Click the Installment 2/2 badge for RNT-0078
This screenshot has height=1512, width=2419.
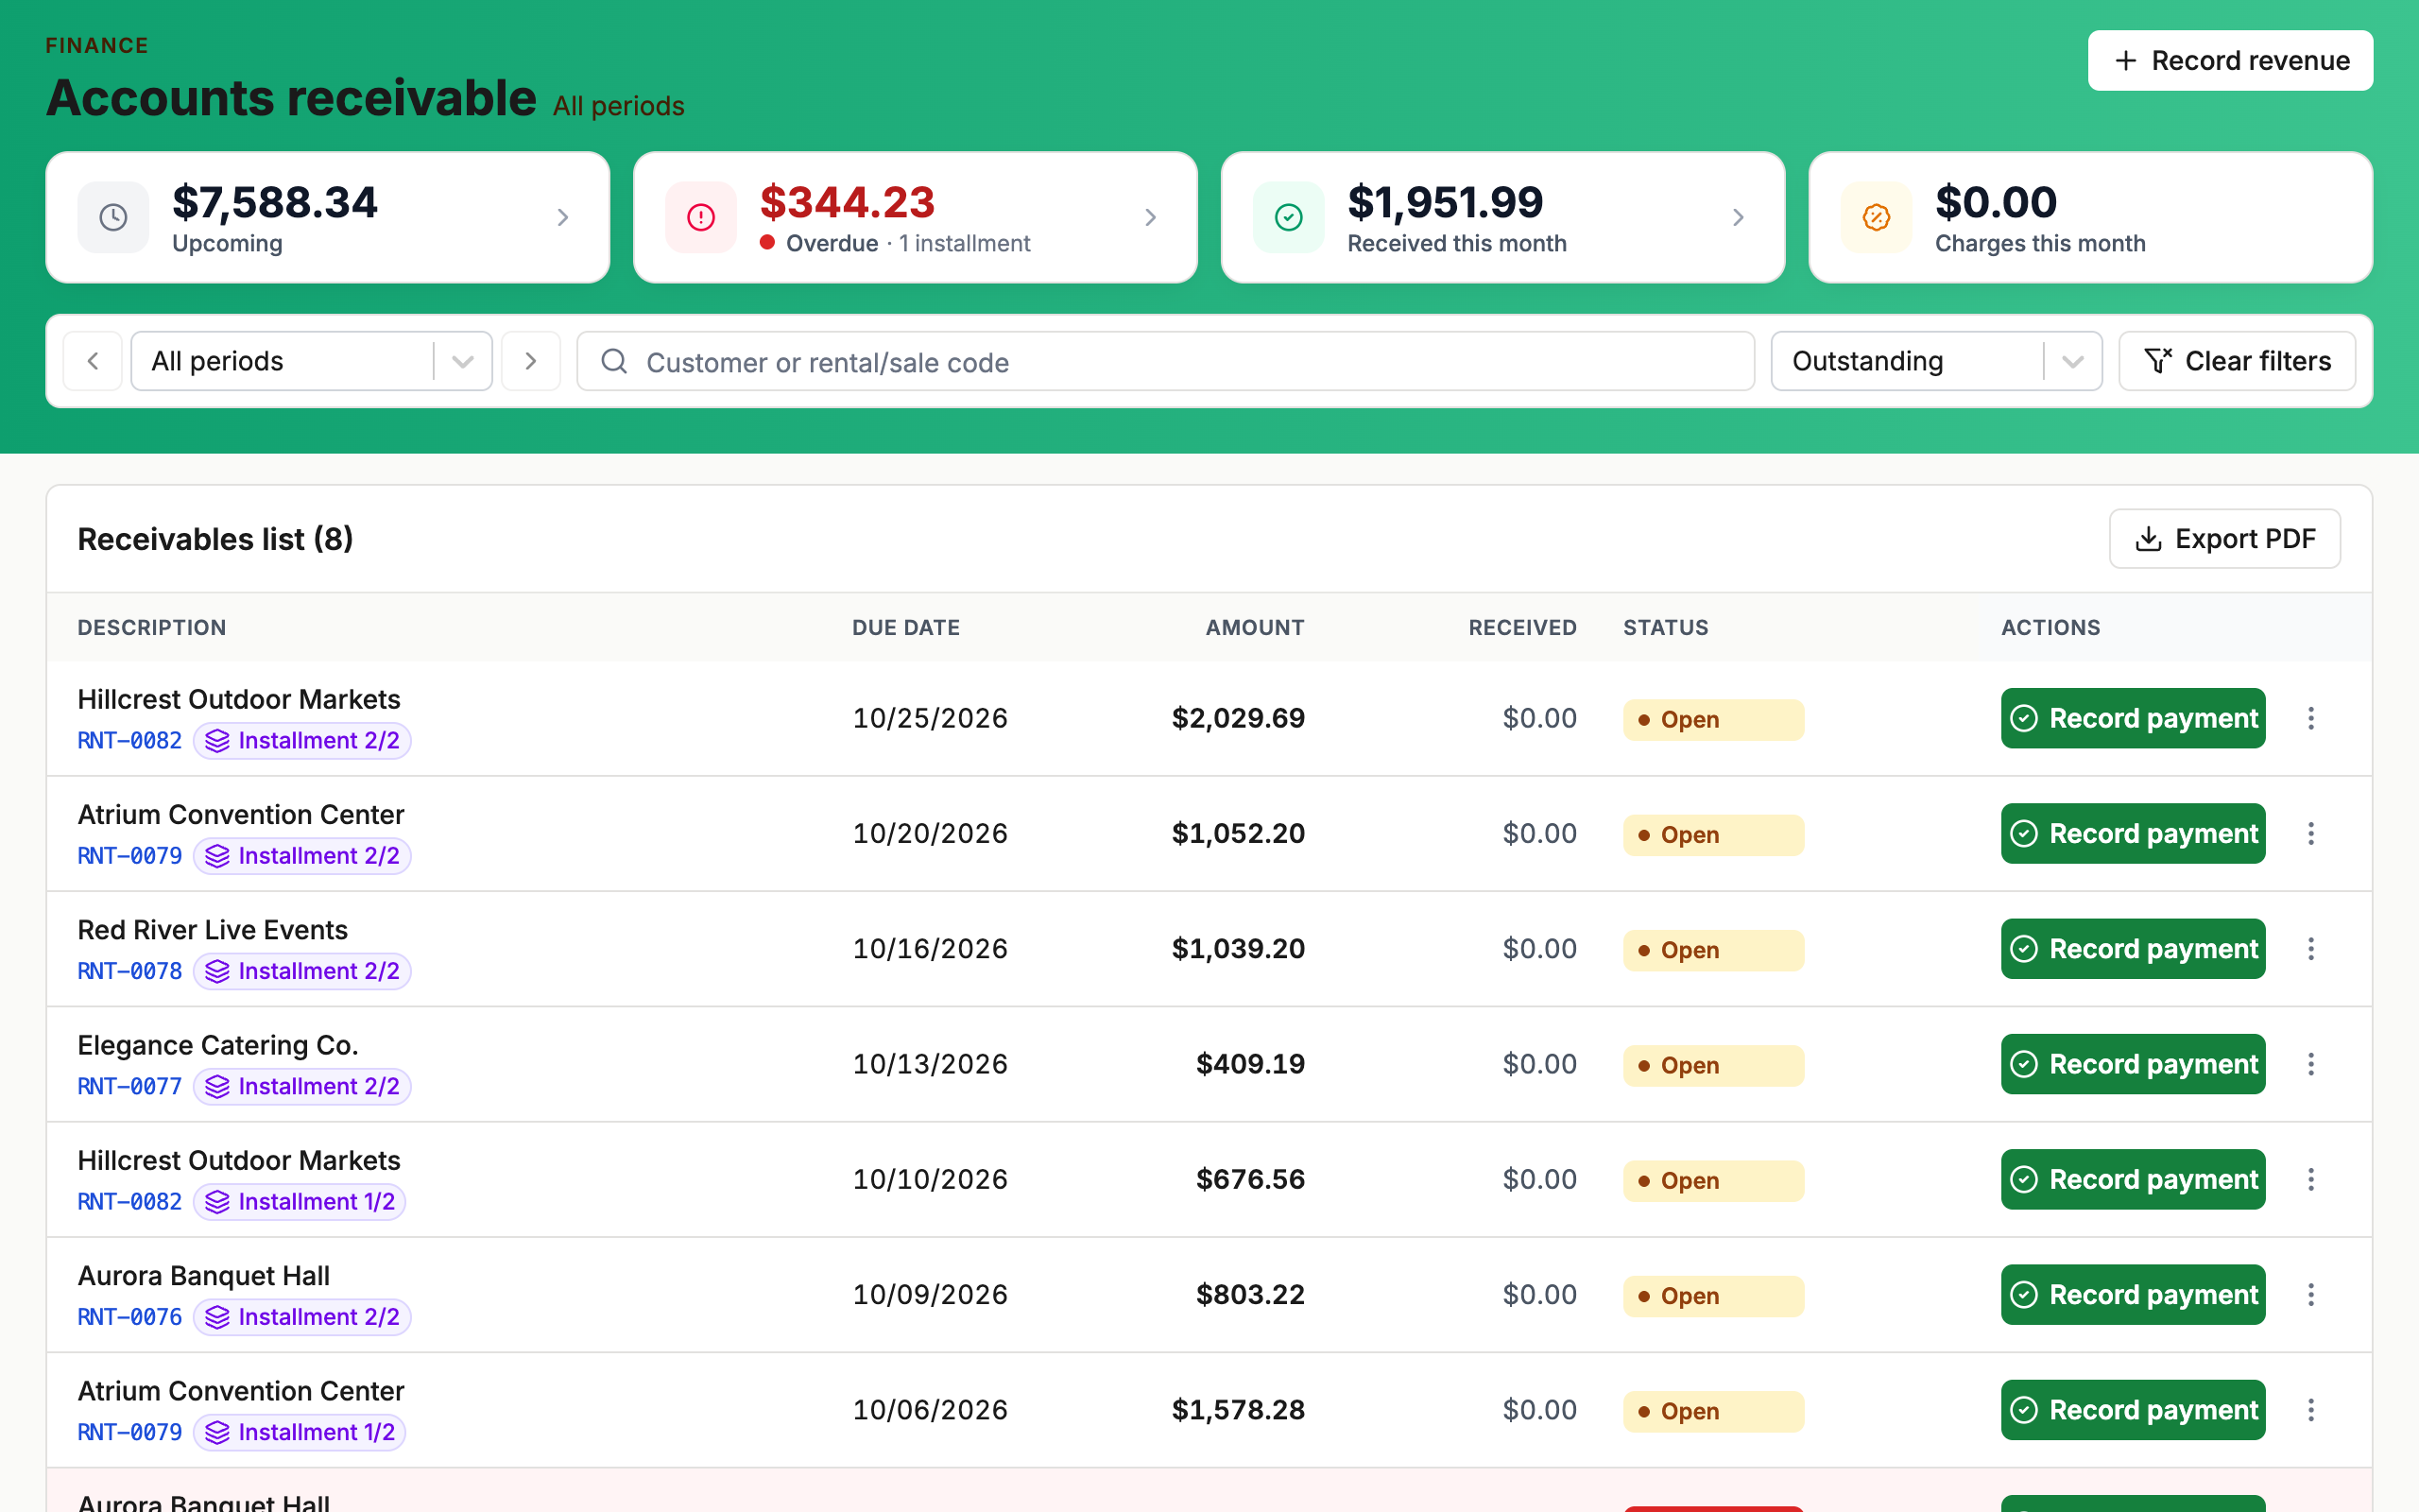coord(301,971)
